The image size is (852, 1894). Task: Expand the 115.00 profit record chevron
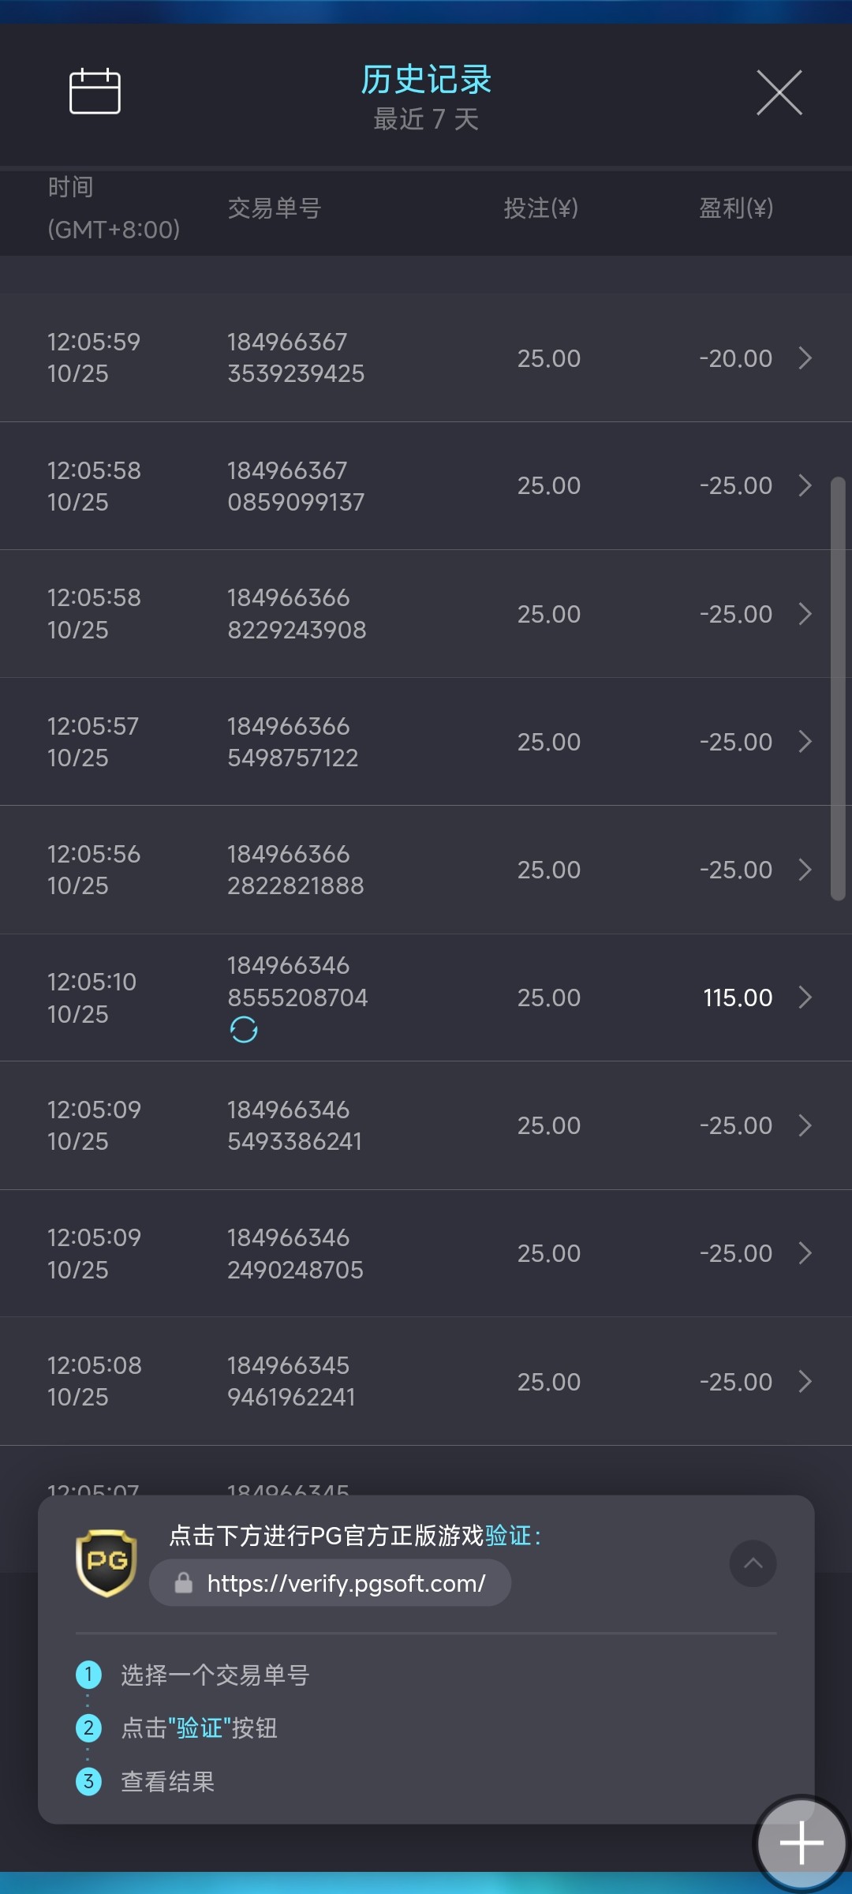(805, 998)
